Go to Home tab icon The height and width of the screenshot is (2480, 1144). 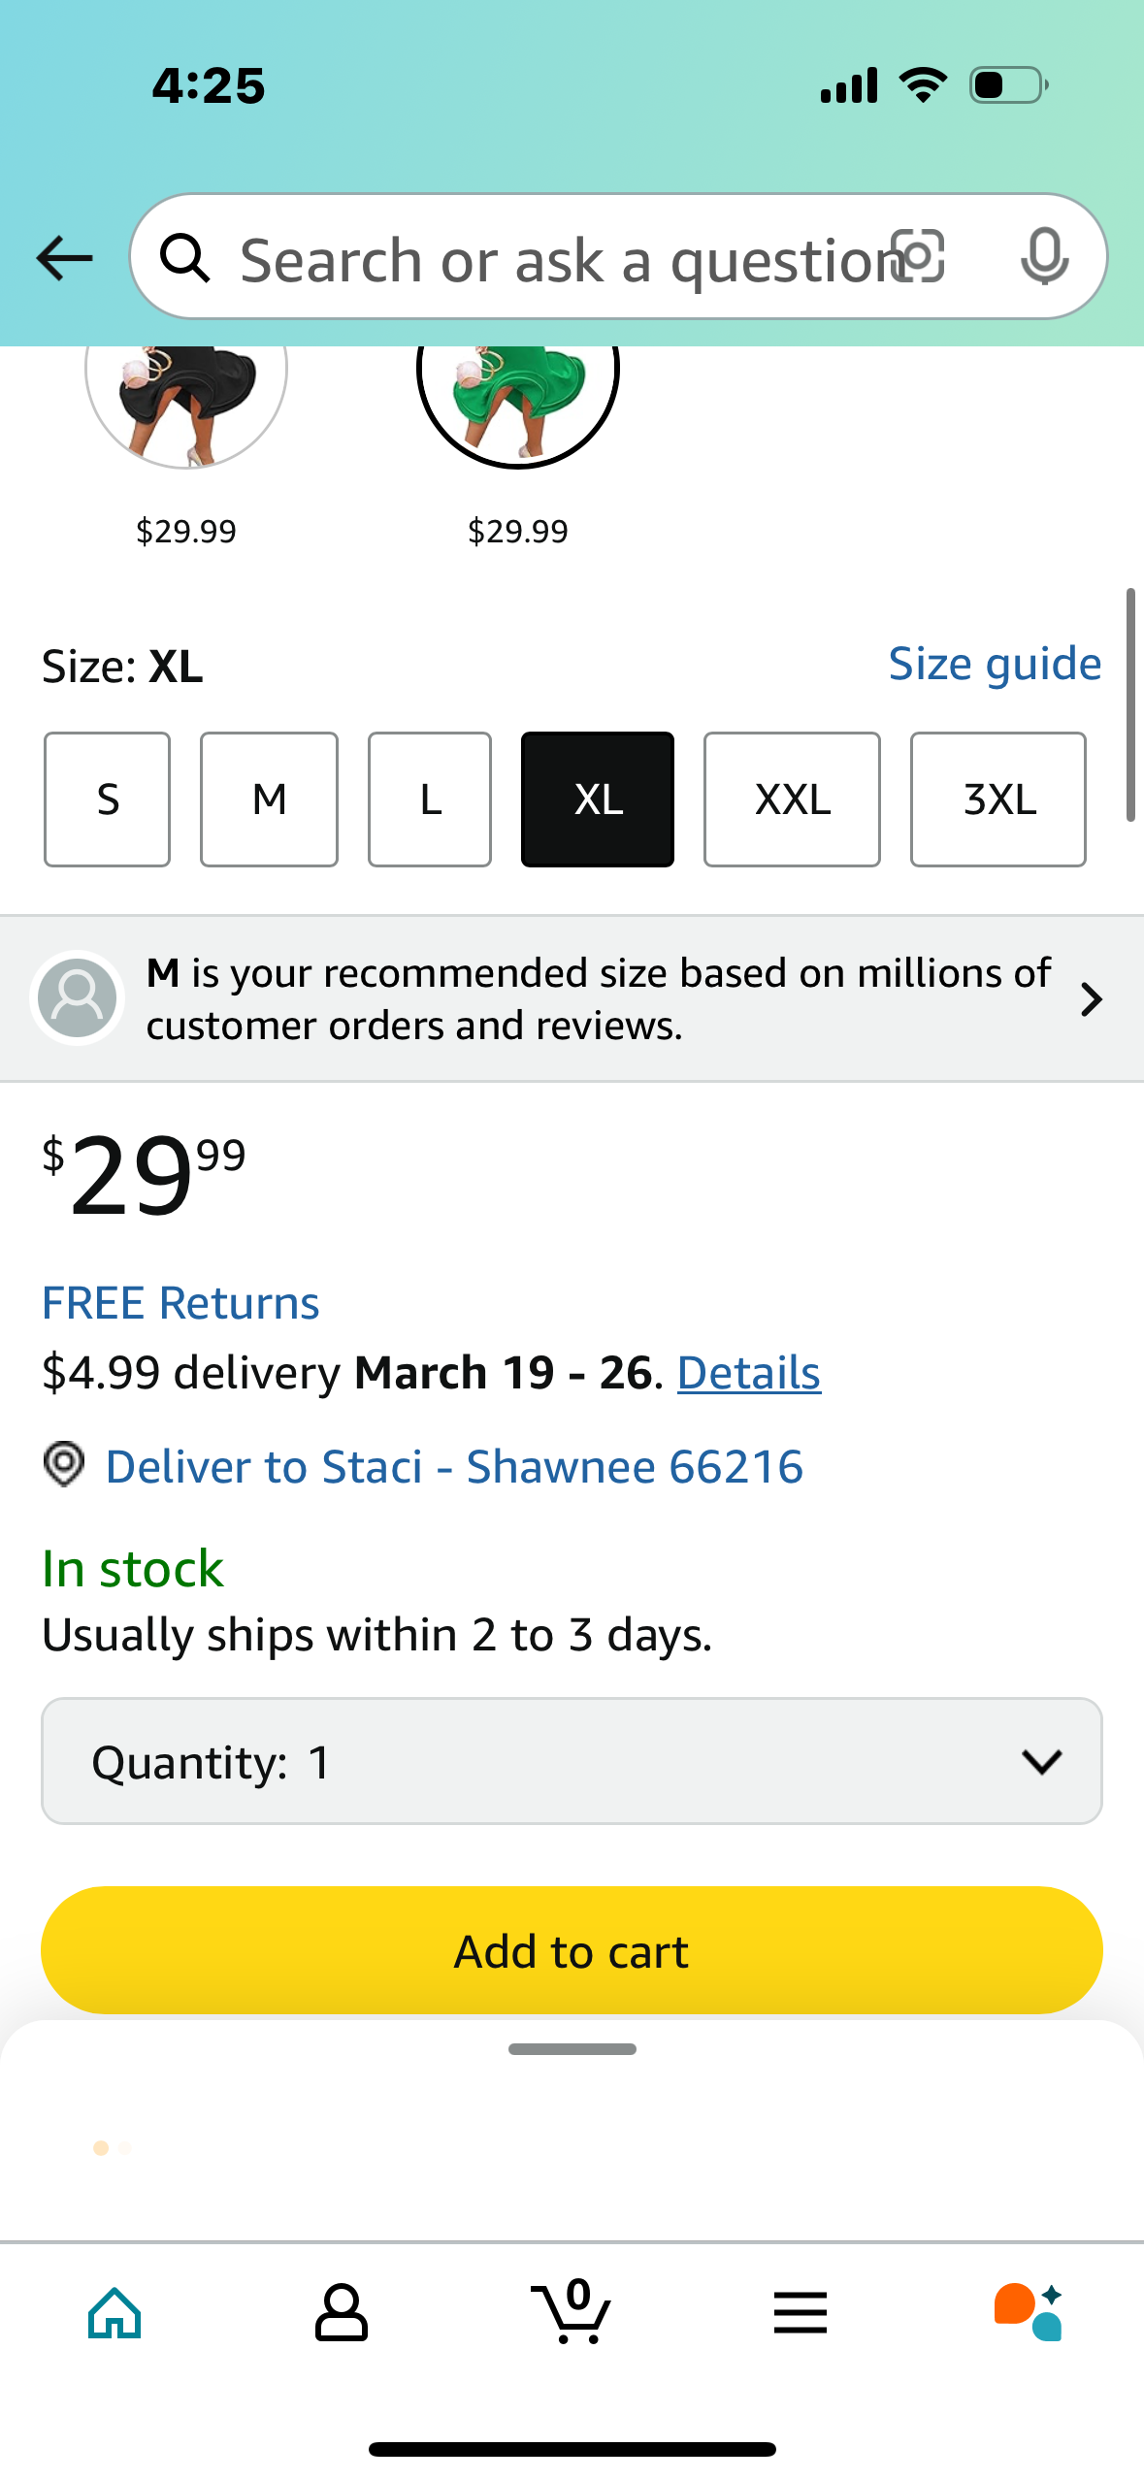tap(114, 2313)
